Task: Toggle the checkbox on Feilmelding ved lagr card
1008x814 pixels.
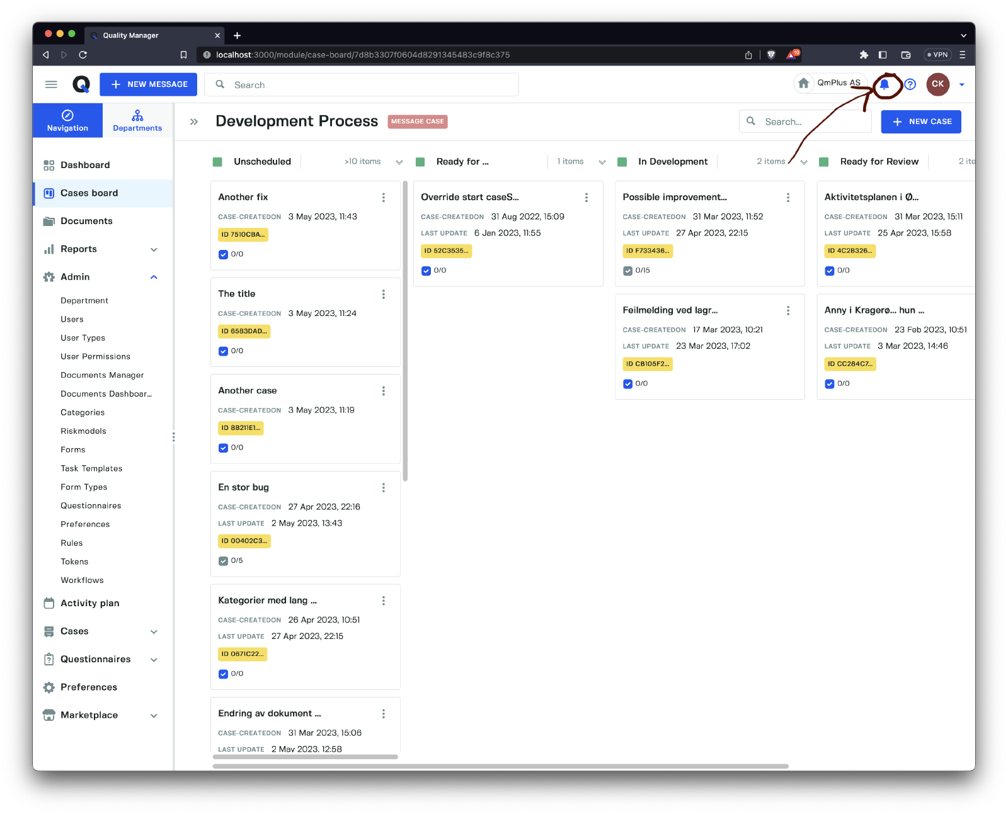Action: coord(627,384)
